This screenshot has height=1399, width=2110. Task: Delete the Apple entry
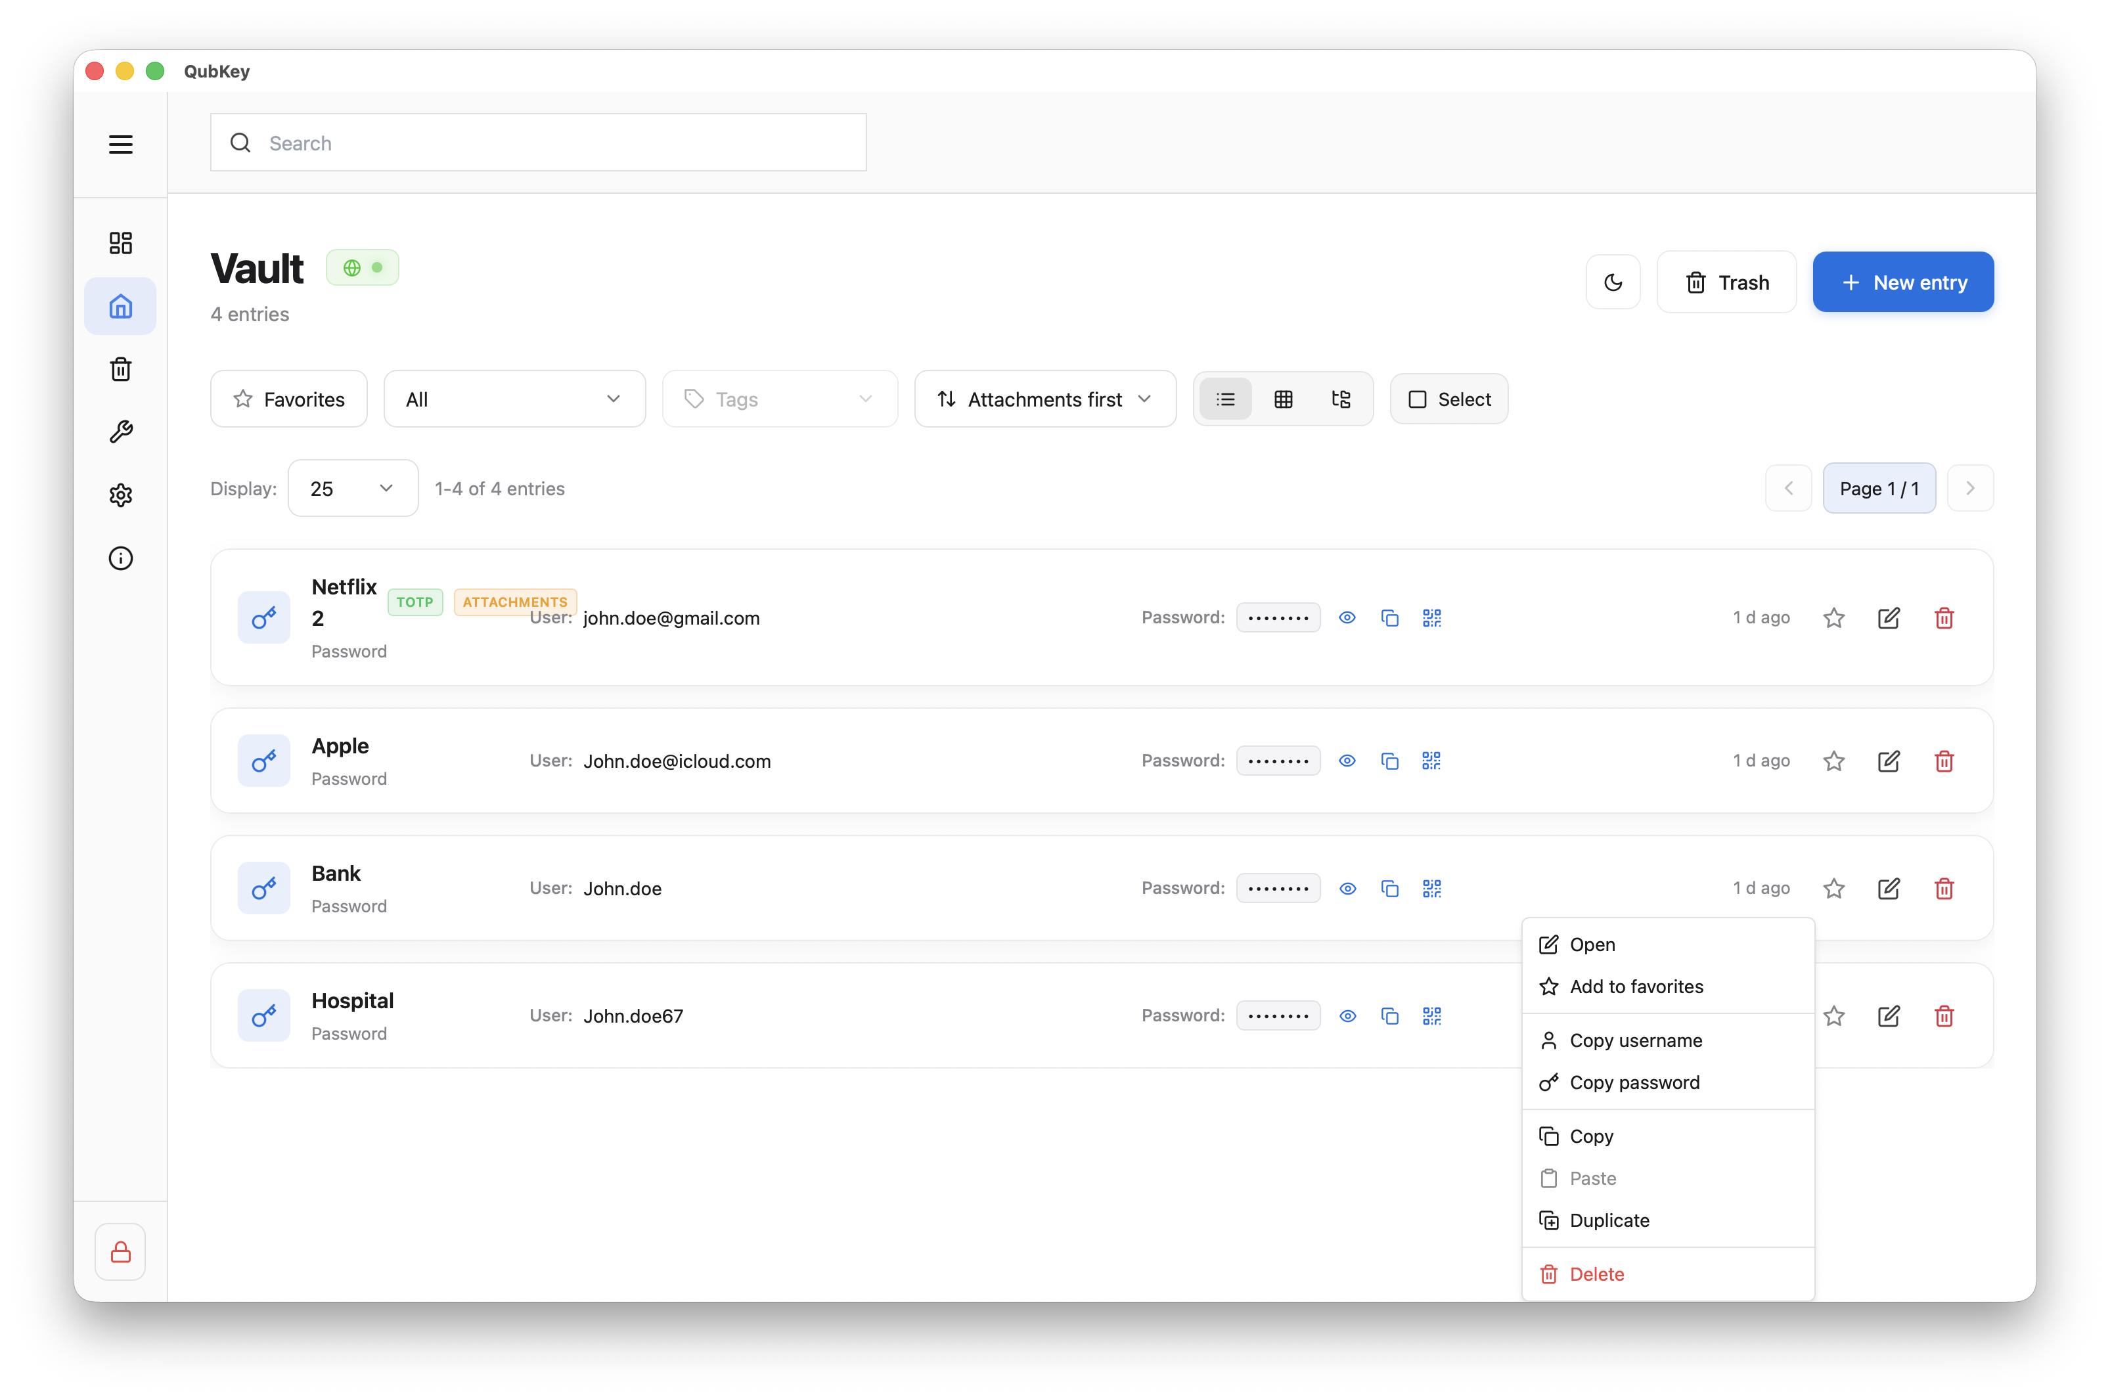point(1944,761)
